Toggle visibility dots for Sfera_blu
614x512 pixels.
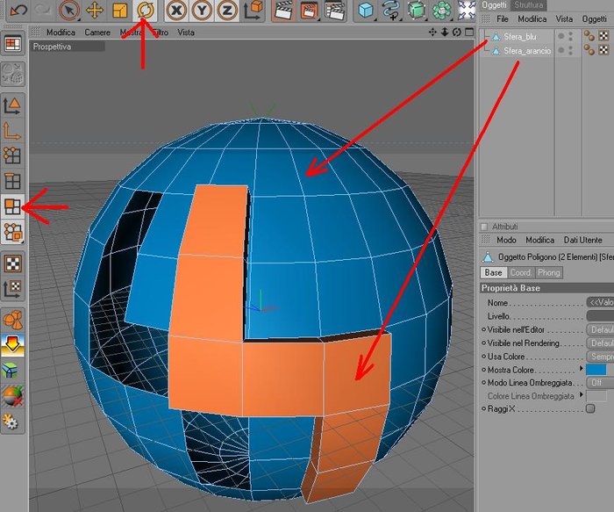pyautogui.click(x=566, y=37)
